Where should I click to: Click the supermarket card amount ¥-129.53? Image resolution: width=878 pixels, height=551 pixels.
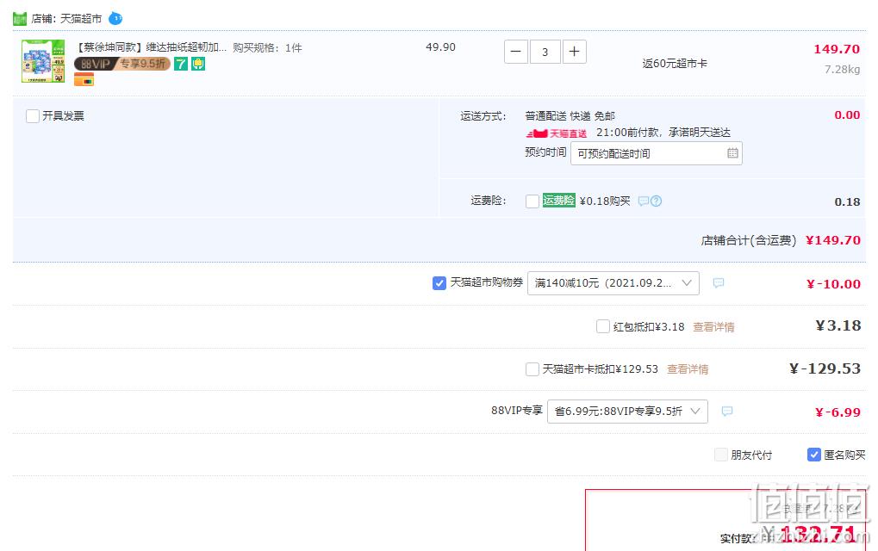[x=825, y=368]
